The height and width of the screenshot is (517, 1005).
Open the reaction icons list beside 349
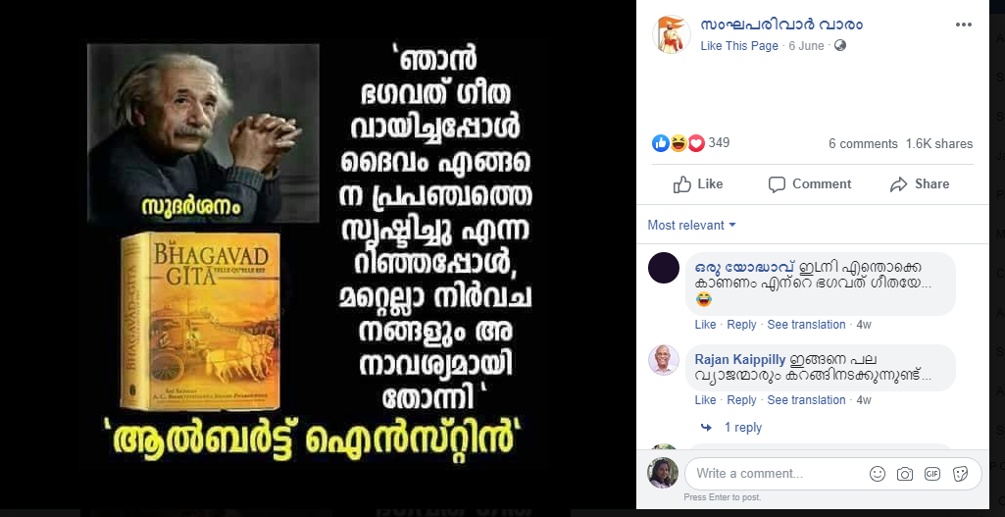point(678,143)
